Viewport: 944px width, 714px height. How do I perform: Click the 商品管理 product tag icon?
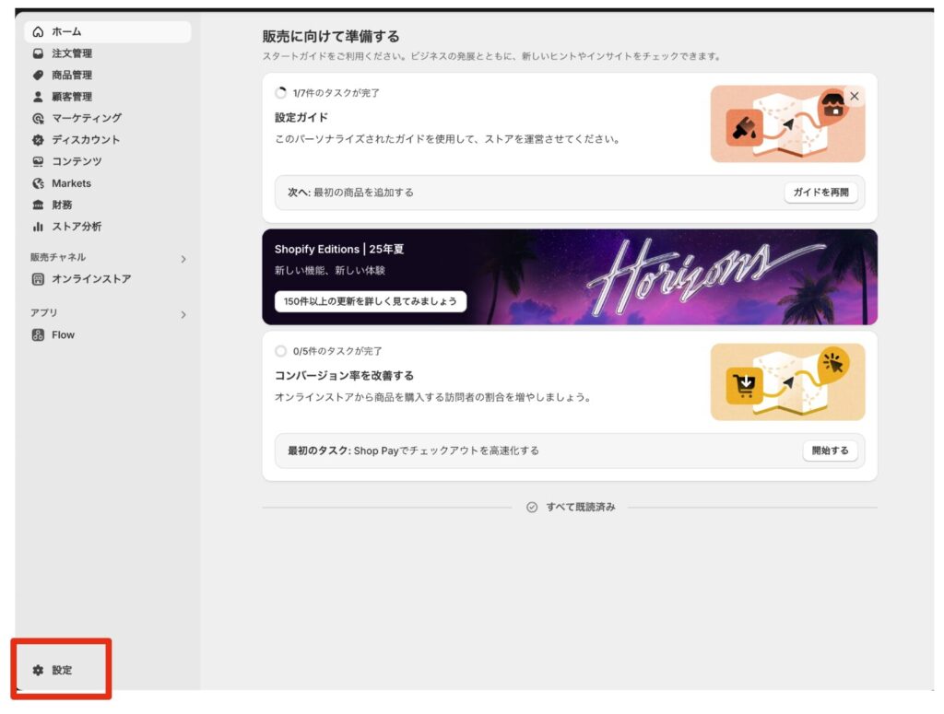coord(38,76)
